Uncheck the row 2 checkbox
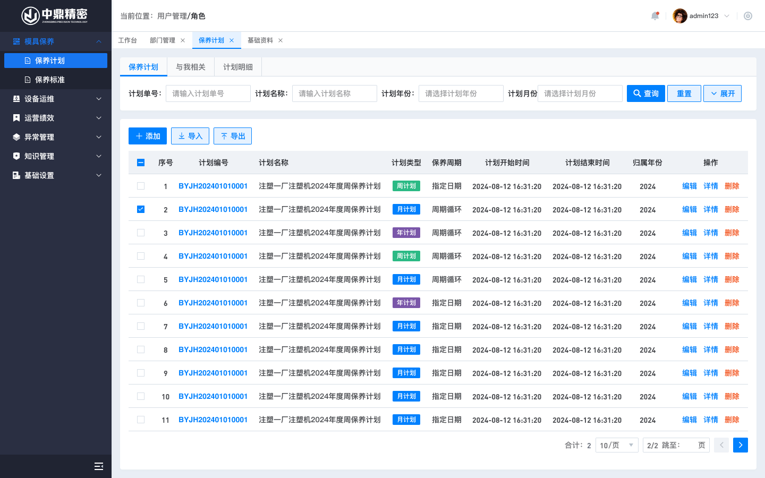The width and height of the screenshot is (765, 478). [x=141, y=209]
